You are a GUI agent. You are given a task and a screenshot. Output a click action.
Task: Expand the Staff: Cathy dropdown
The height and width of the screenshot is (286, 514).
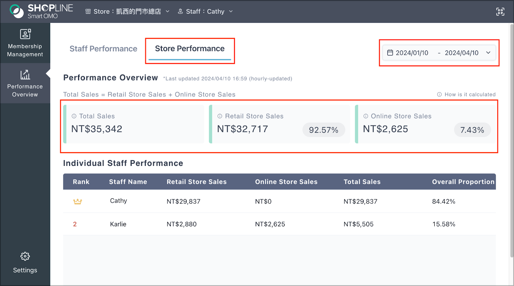click(231, 12)
